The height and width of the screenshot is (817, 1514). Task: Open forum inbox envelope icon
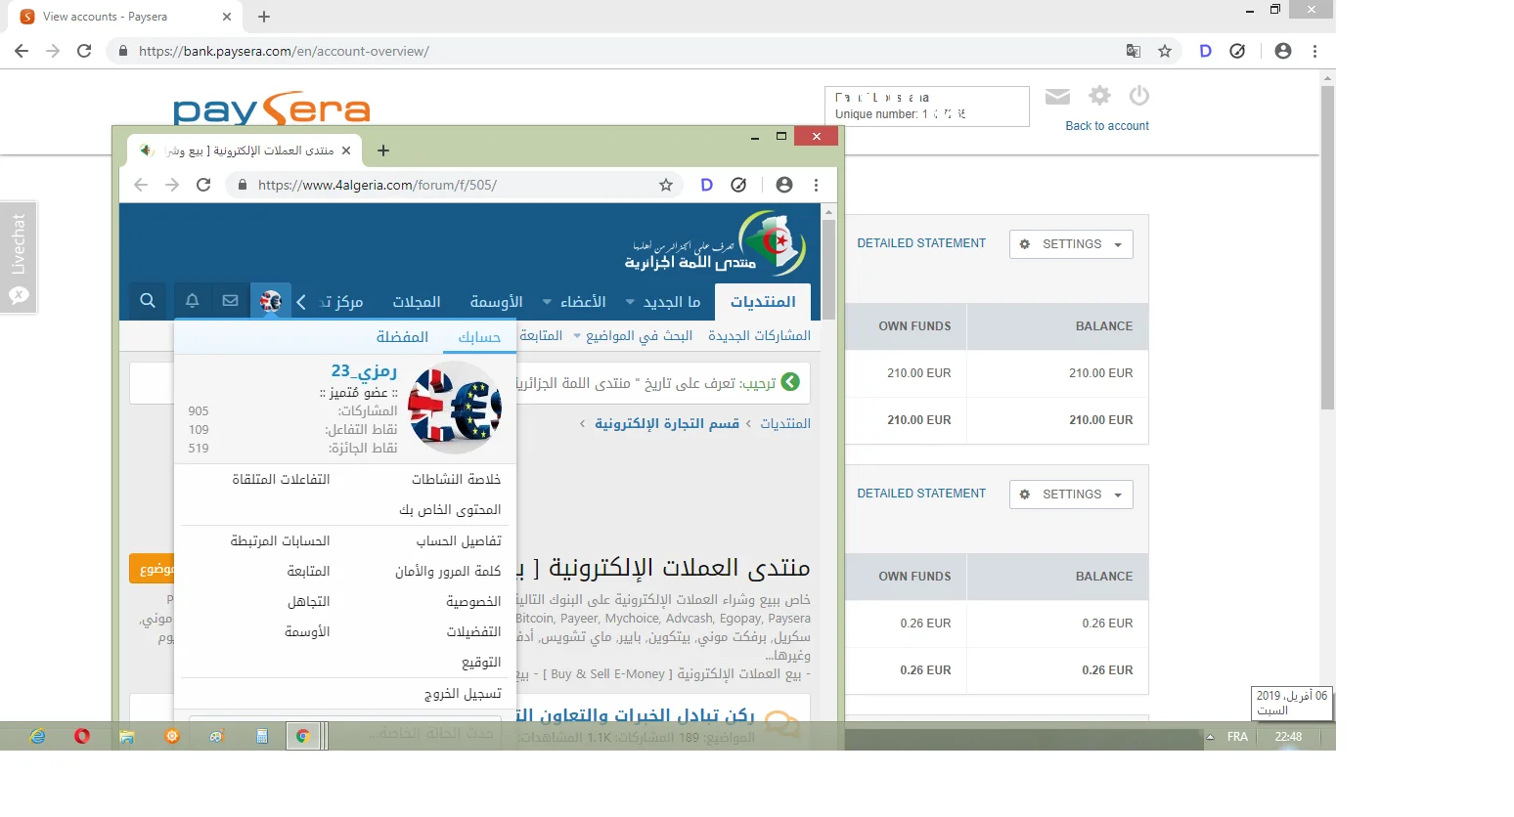[231, 301]
